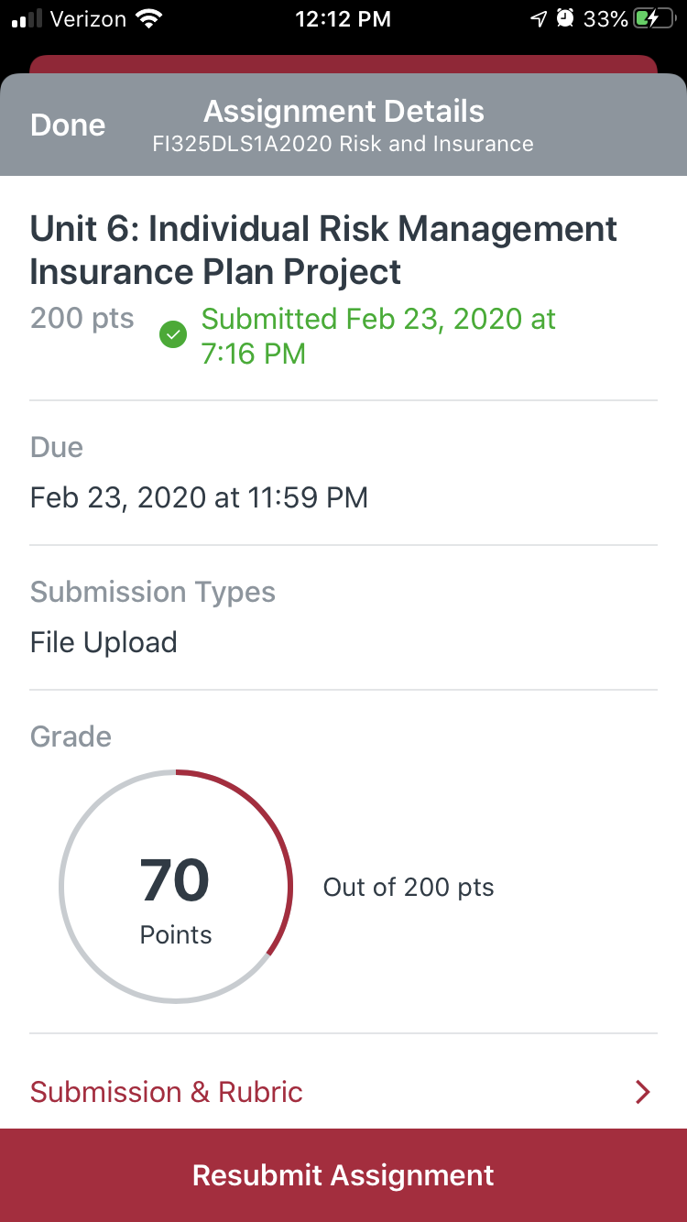
Task: Tap the location arrow status icon
Action: click(540, 18)
